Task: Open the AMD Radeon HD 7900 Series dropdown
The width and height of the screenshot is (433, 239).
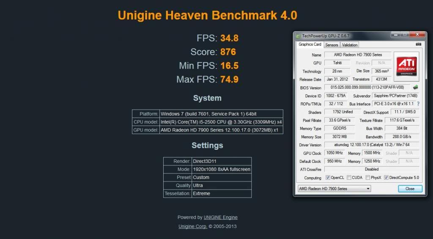Action: click(334, 189)
